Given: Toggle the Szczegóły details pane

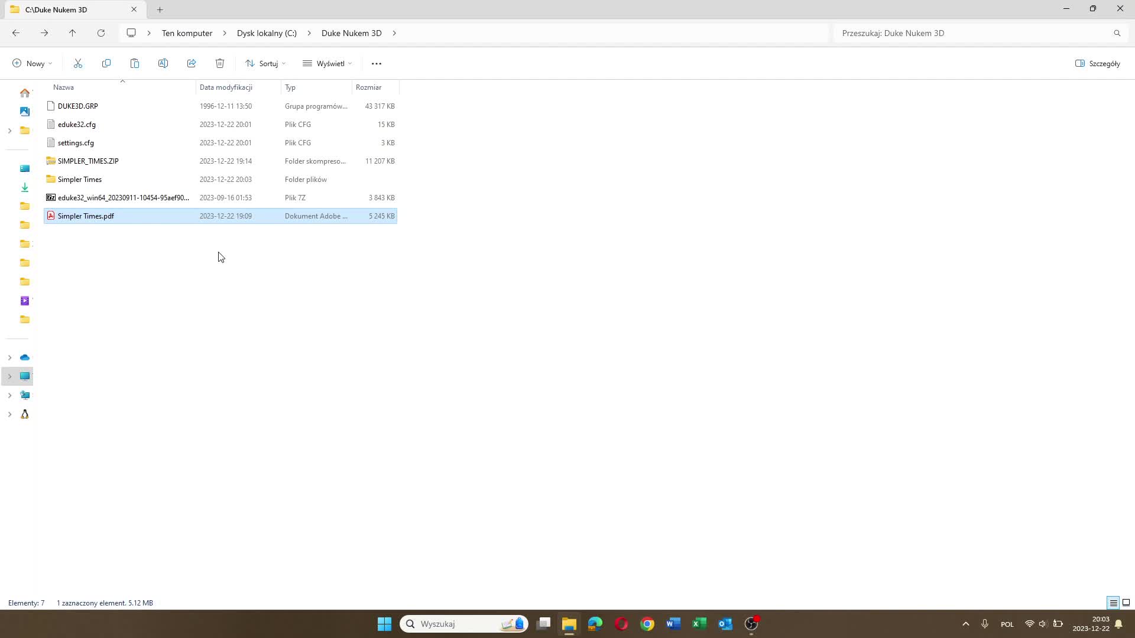Looking at the screenshot, I should pyautogui.click(x=1098, y=63).
